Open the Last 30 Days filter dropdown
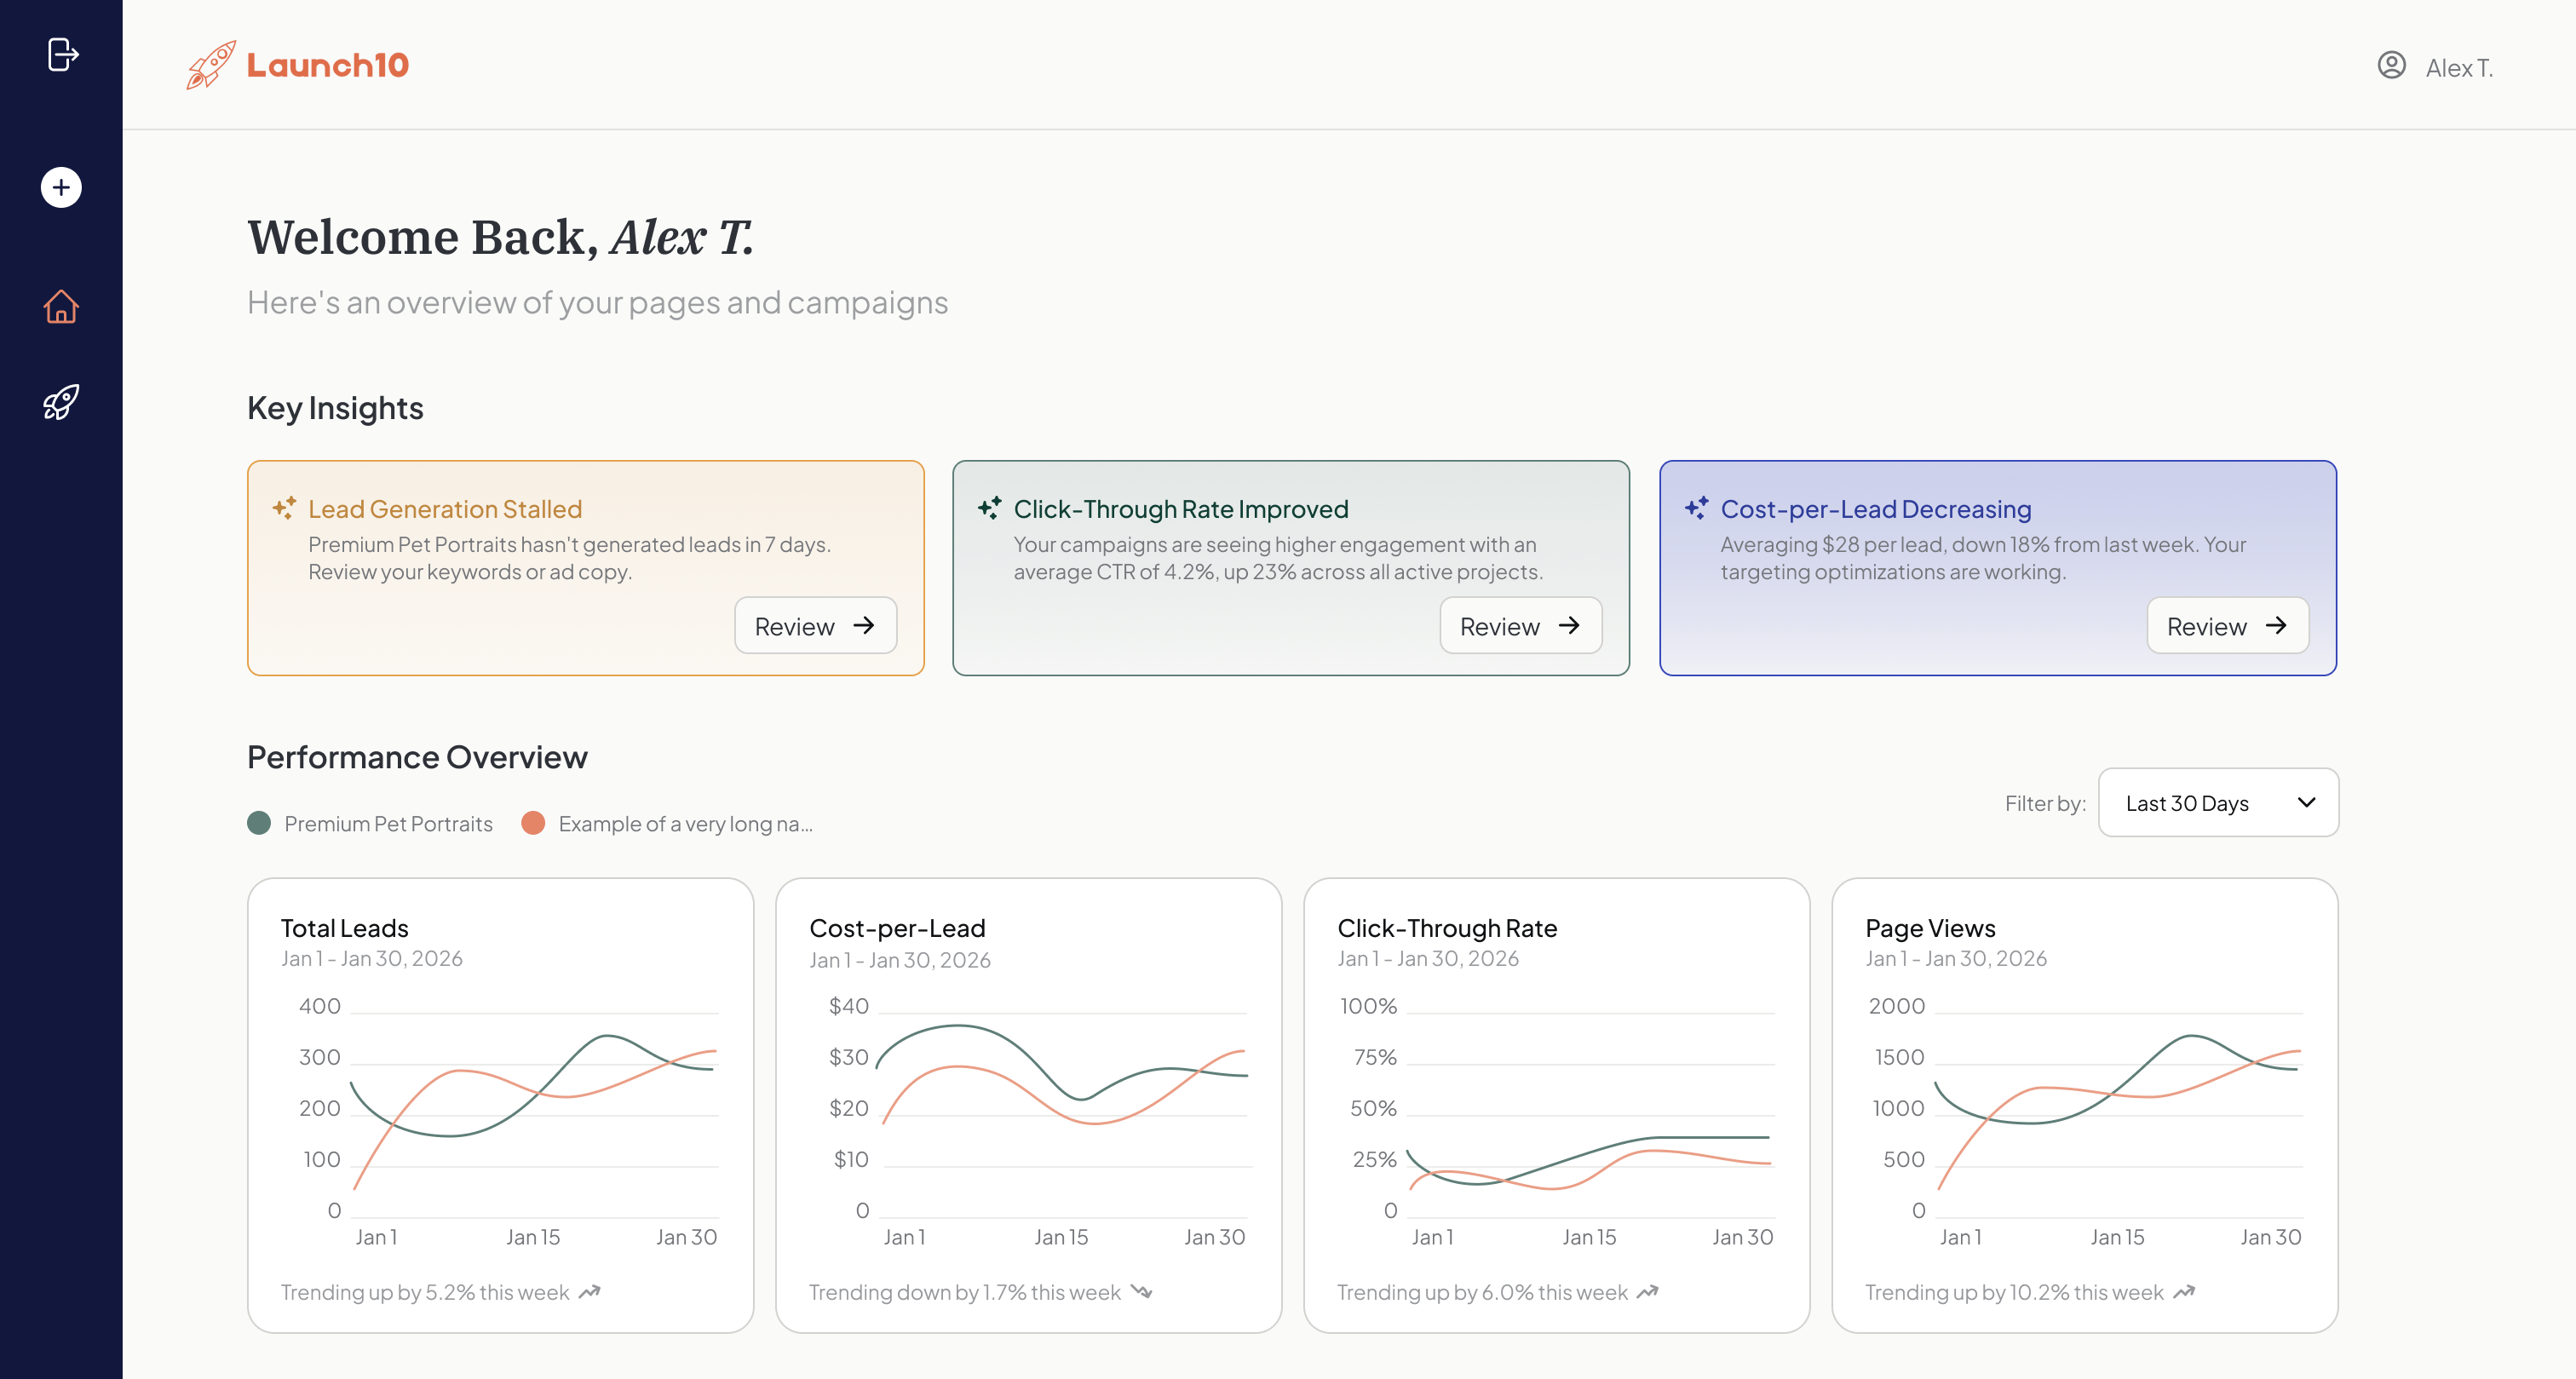Image resolution: width=2576 pixels, height=1379 pixels. (2218, 802)
